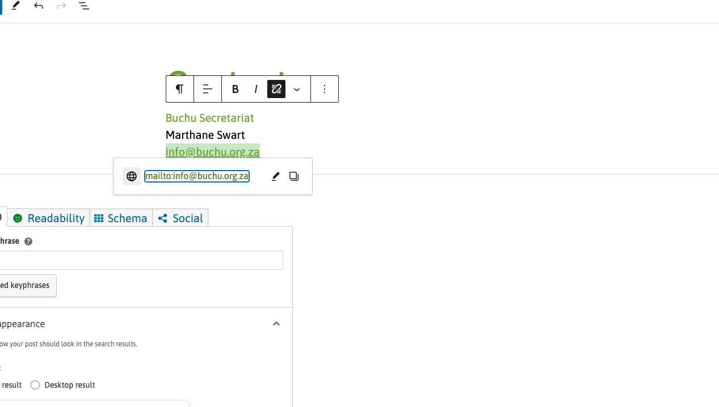Toggle italic formatting
The height and width of the screenshot is (407, 719).
coord(256,89)
